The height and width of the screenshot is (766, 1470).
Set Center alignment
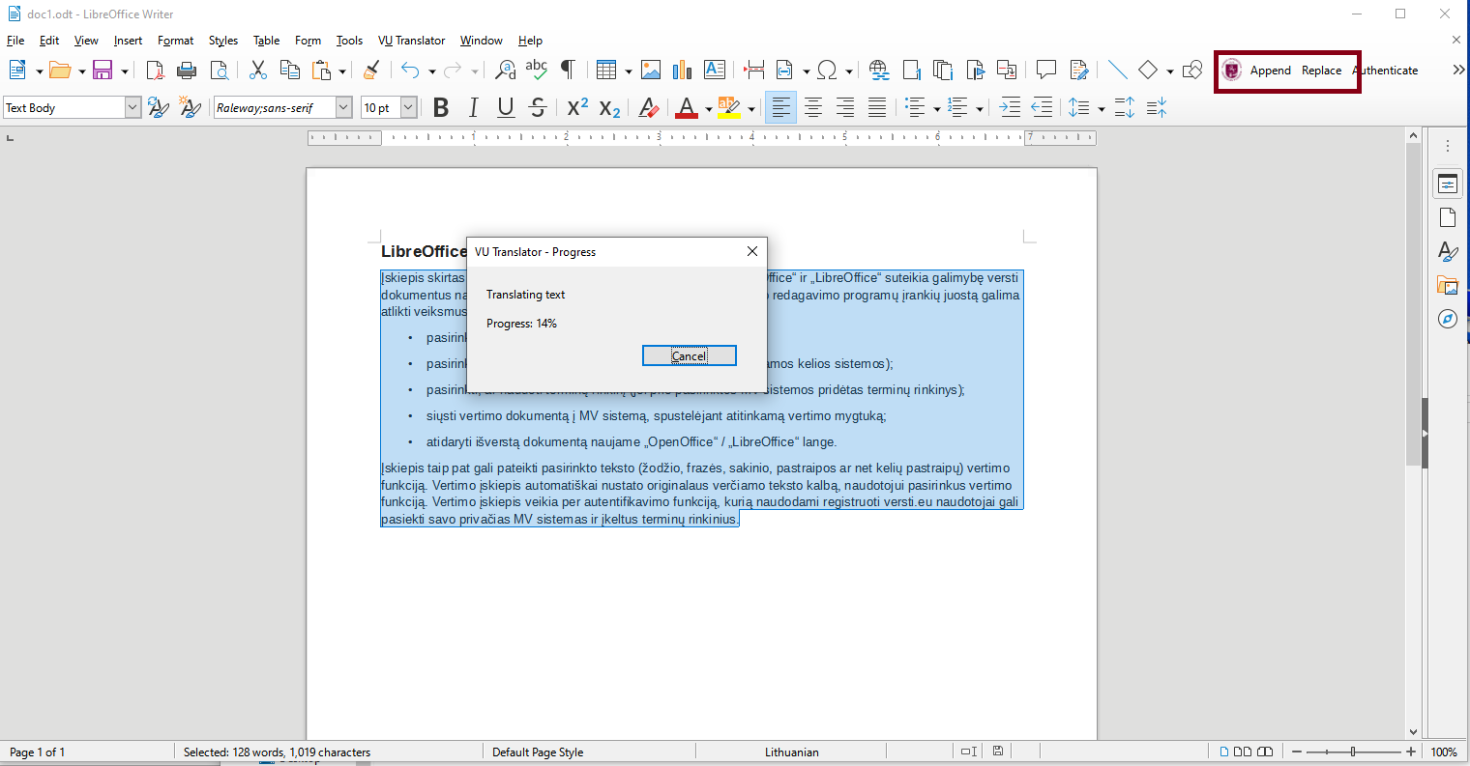(813, 108)
